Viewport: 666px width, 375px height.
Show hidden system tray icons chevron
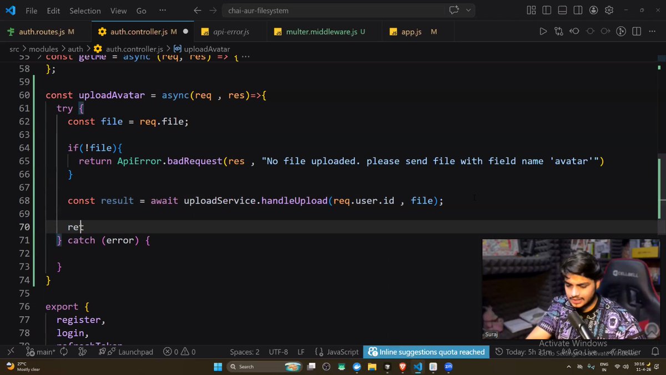coord(569,367)
